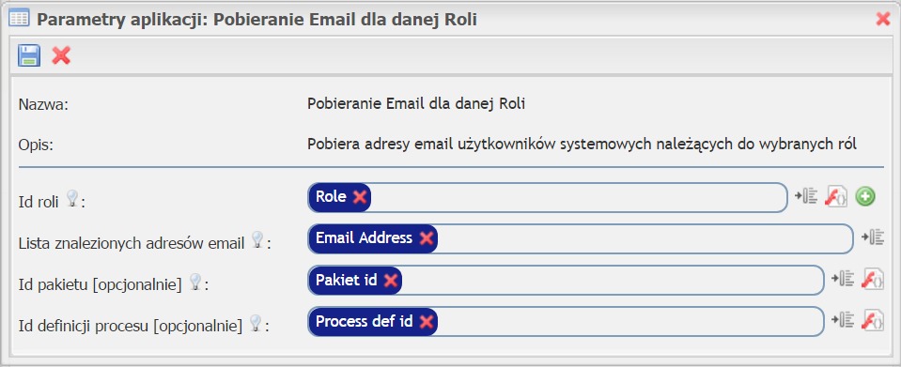The width and height of the screenshot is (901, 367).
Task: Remove the Process def id tag
Action: [426, 322]
